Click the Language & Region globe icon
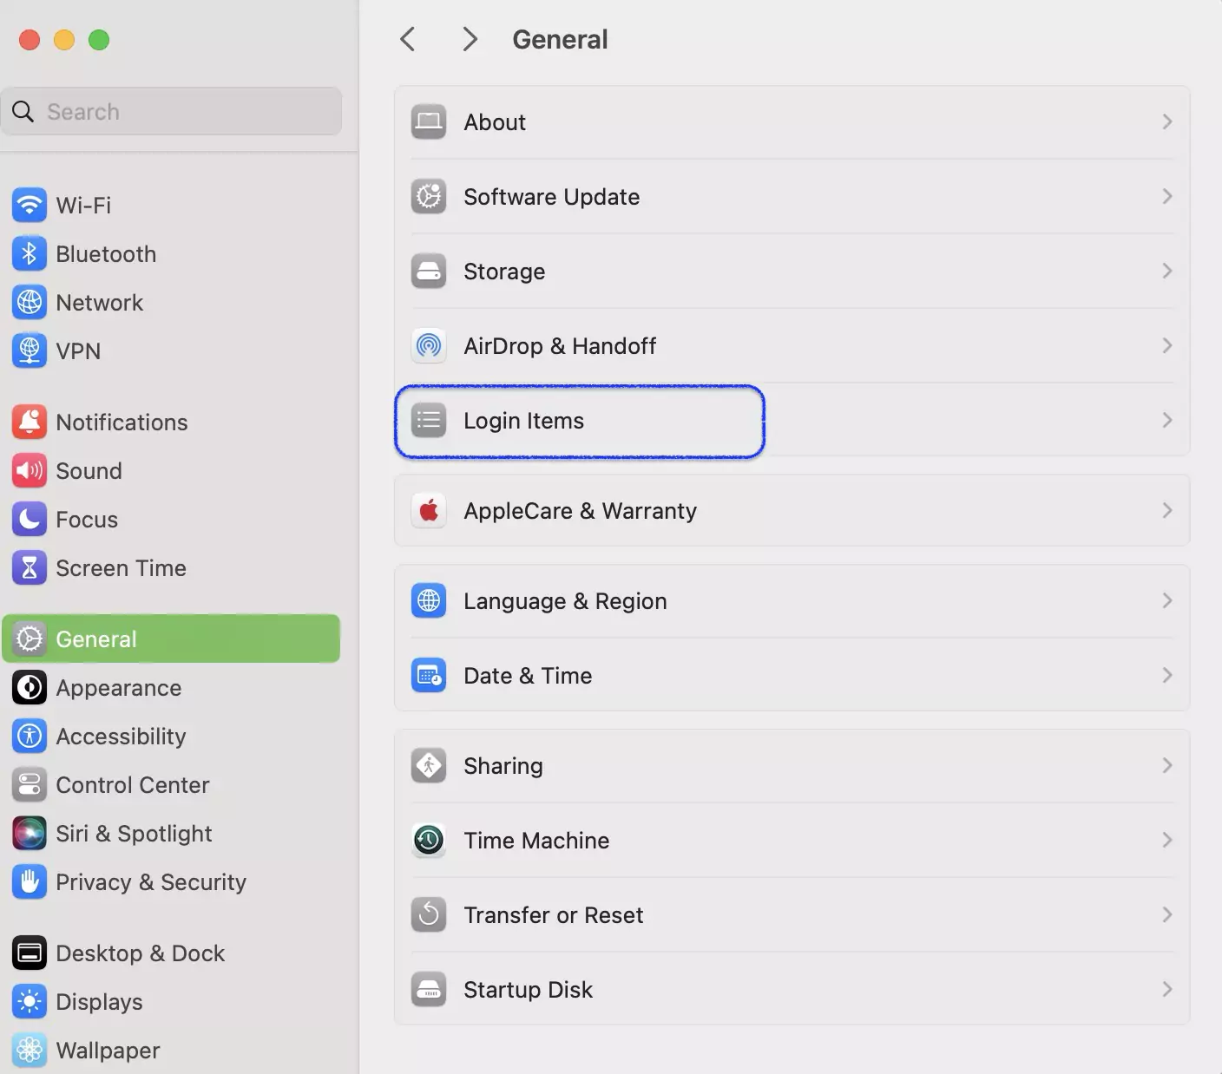The image size is (1222, 1074). [429, 601]
